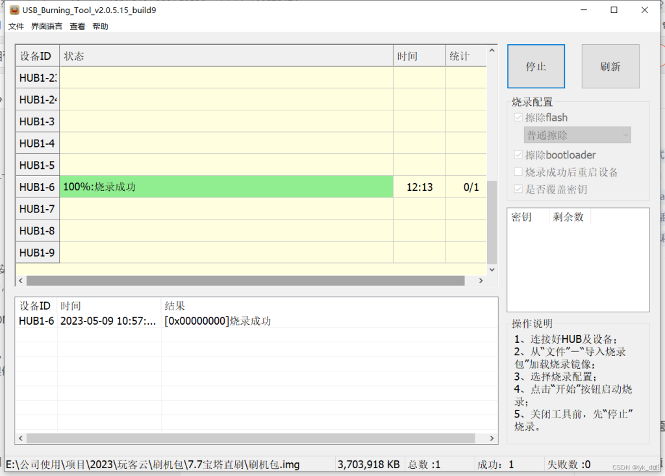Click the 时间 column header in device table
The width and height of the screenshot is (665, 476).
tap(419, 56)
